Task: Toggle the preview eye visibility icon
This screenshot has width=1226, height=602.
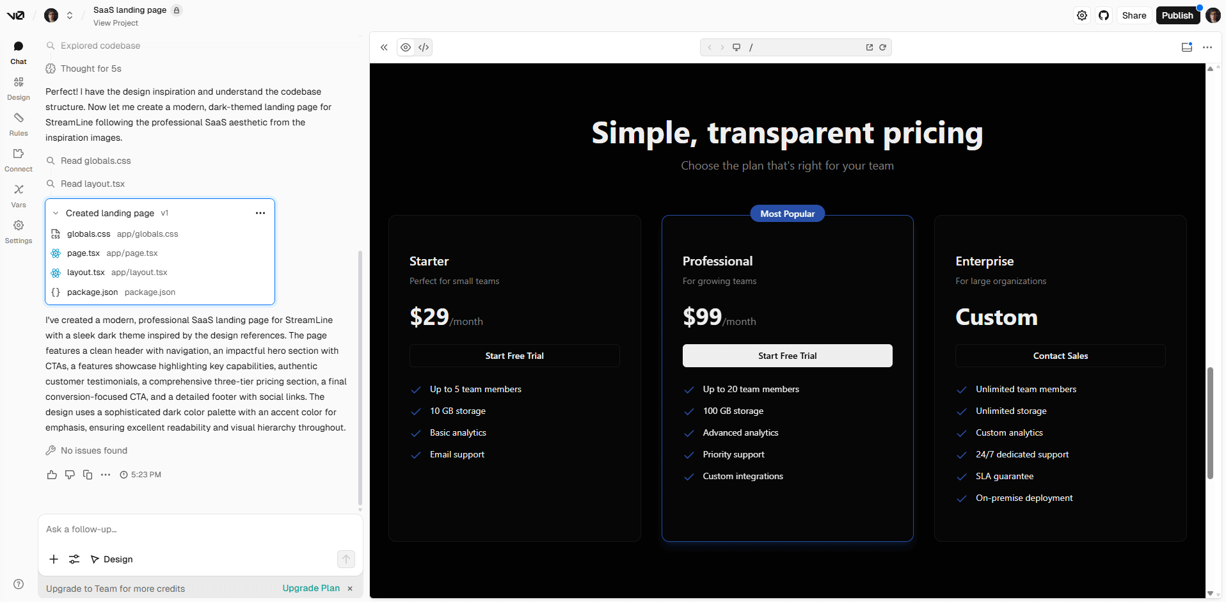Action: point(406,47)
